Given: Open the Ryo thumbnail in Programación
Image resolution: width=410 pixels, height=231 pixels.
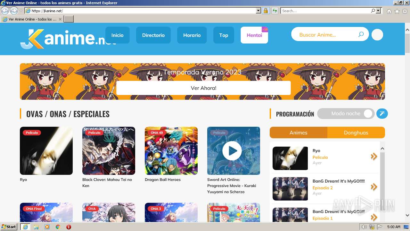Looking at the screenshot, I should pyautogui.click(x=290, y=158).
